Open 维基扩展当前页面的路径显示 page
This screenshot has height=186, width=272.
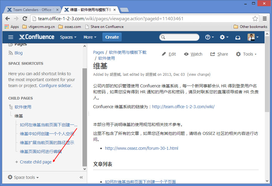(47, 143)
